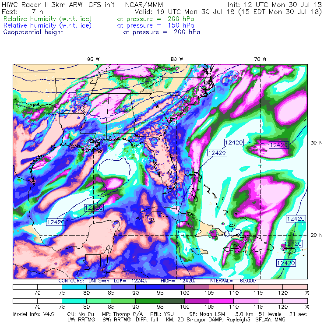
Task: Click the green 'at pressure = 200 hPa' text
Action: (x=155, y=19)
